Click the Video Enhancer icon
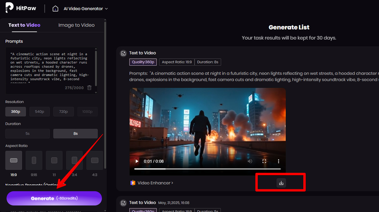 (132, 183)
